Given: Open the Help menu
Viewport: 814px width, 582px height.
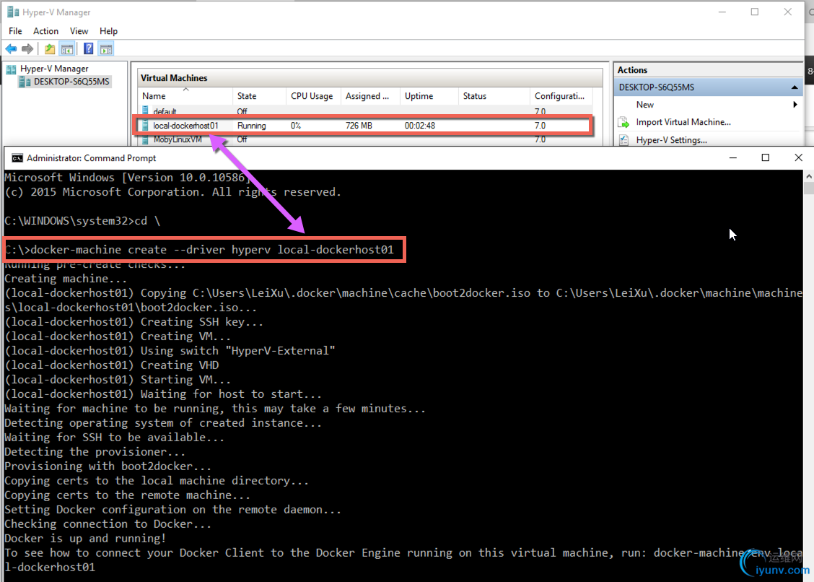Looking at the screenshot, I should click(108, 31).
